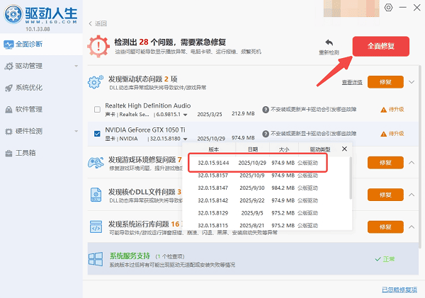Select driver version 32.0.15.8129
The height and width of the screenshot is (298, 425).
tap(258, 213)
